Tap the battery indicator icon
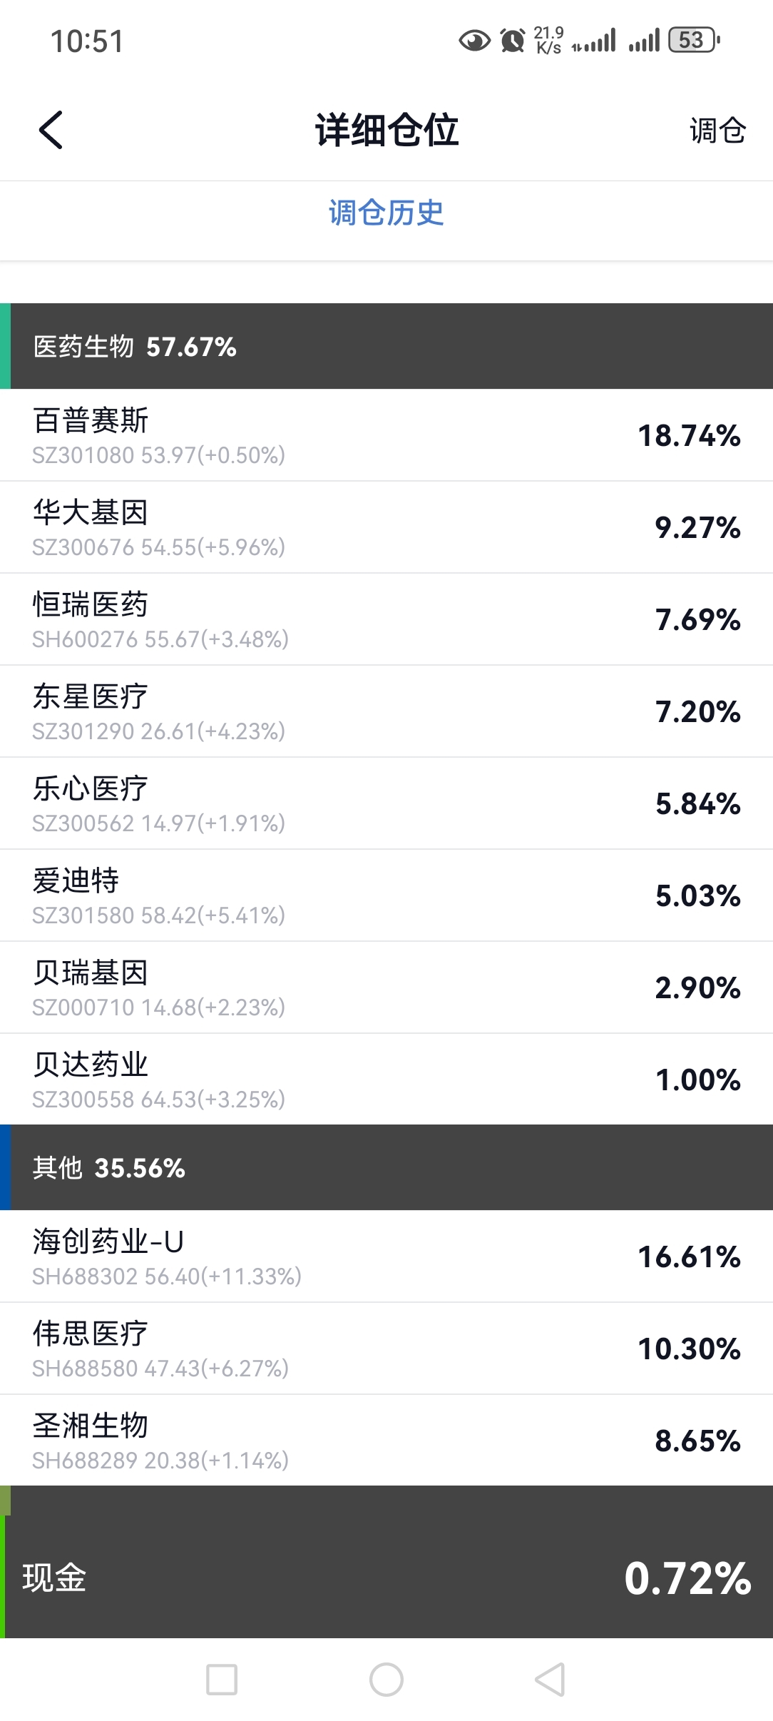Screen dimensions: 773x1721 [x=694, y=40]
